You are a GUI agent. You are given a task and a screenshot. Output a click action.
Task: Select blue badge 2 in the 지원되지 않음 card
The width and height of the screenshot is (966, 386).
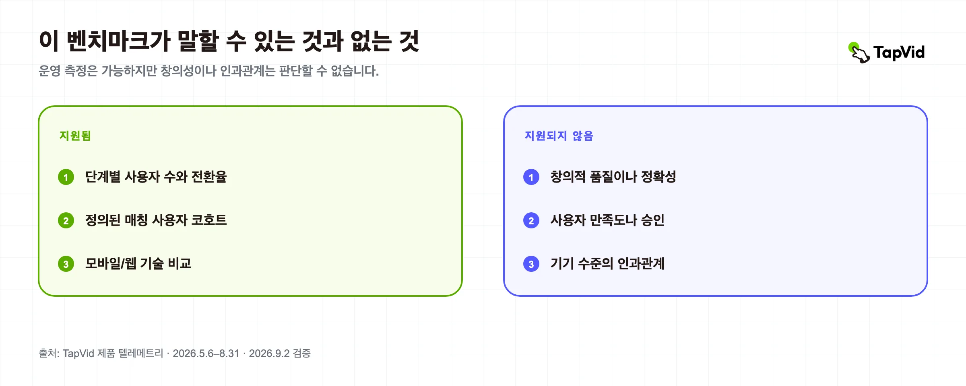[531, 220]
